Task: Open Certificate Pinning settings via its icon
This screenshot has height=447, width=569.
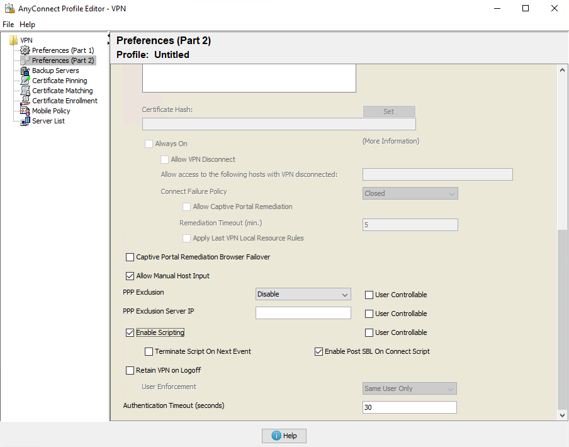Action: tap(25, 81)
